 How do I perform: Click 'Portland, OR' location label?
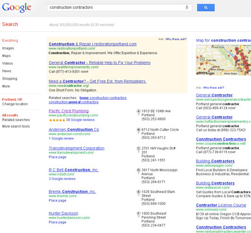[x=12, y=99]
